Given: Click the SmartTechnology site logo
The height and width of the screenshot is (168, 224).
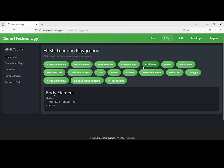Looking at the screenshot, I should pos(21,38).
